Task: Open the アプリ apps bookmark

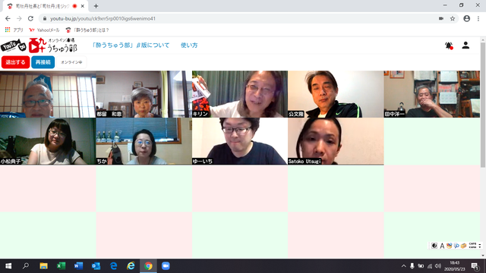Action: click(14, 30)
